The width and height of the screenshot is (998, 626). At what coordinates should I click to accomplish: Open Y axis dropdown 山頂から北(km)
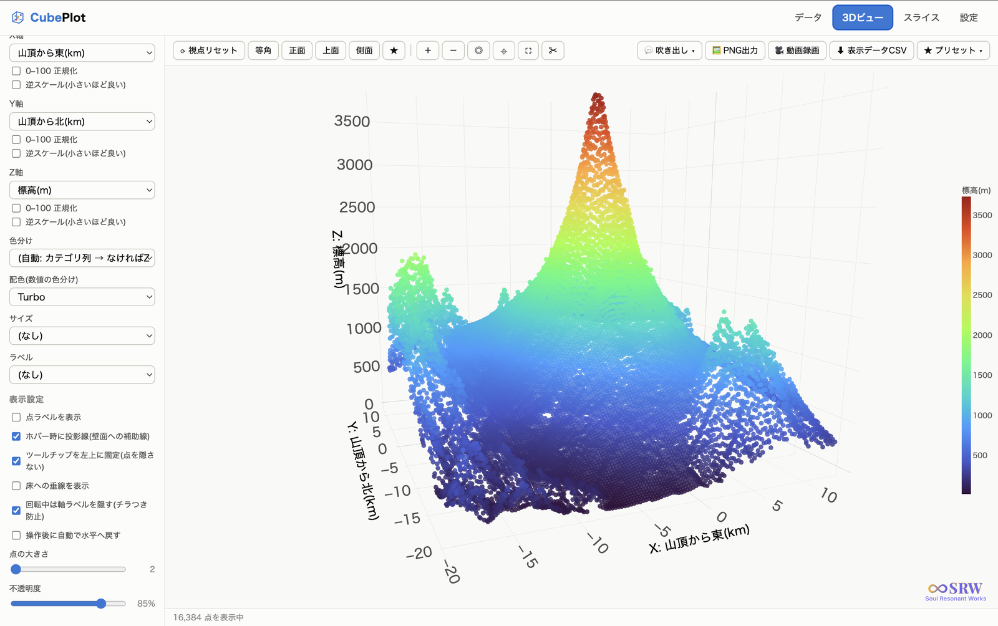[x=82, y=122]
